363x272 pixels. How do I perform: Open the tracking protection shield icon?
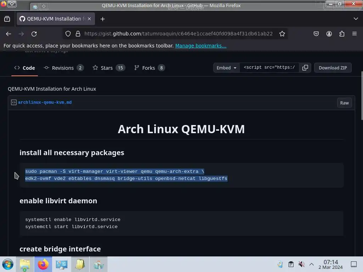pos(68,34)
